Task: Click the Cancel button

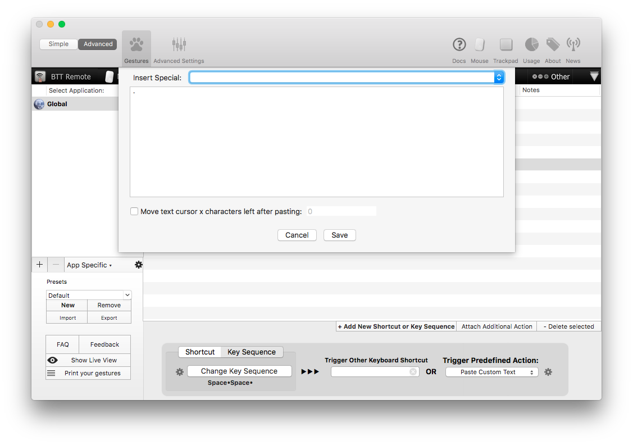Action: click(x=297, y=235)
